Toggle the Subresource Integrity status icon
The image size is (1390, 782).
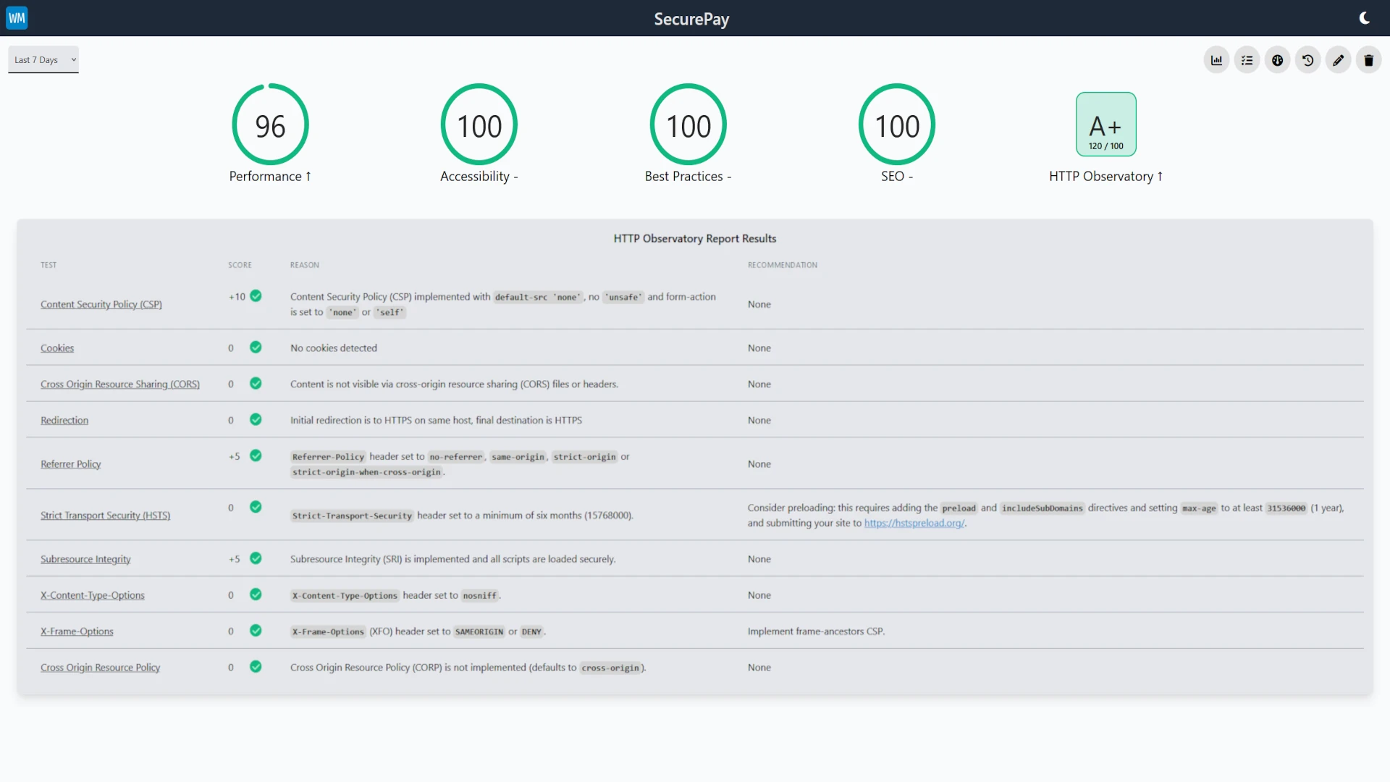point(255,558)
